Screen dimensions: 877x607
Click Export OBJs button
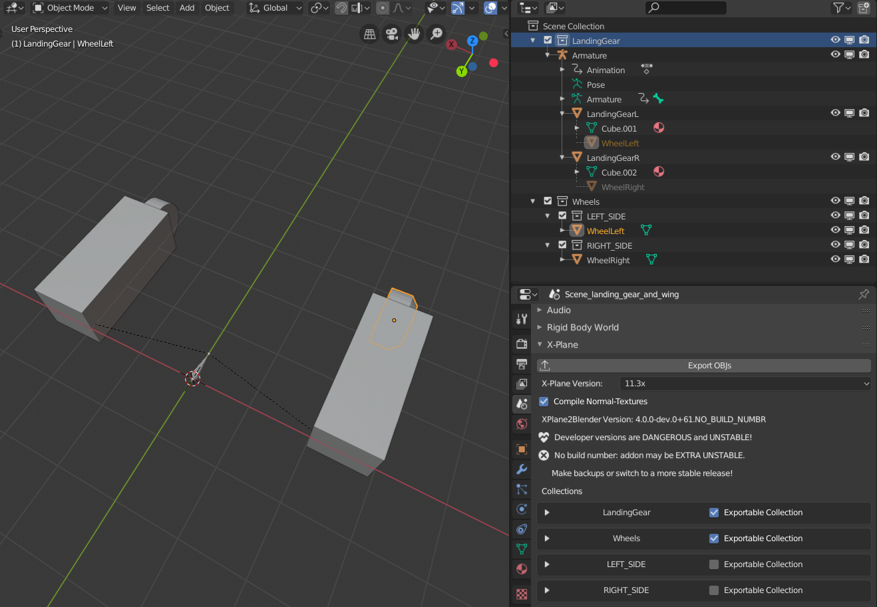pos(704,366)
